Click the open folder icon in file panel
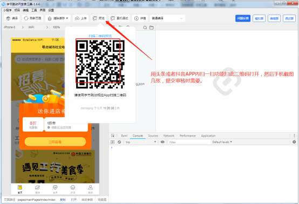The image size is (299, 204). tap(152, 28)
